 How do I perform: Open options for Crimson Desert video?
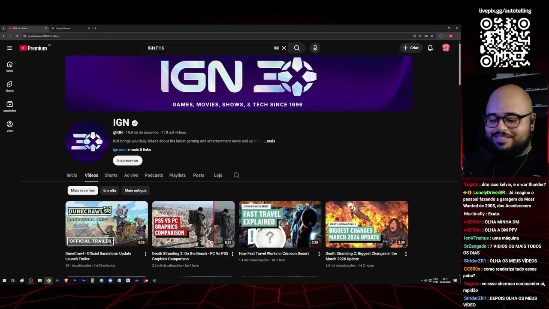(319, 254)
